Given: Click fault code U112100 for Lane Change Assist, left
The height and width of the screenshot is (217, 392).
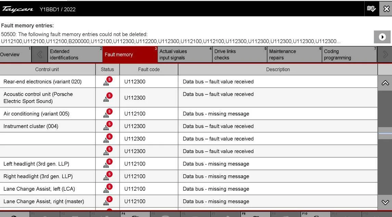Looking at the screenshot, I should (x=135, y=189).
